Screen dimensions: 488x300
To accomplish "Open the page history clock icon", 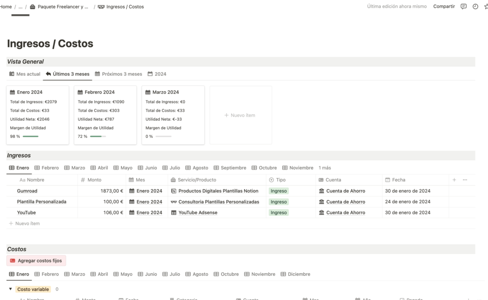I will point(475,6).
